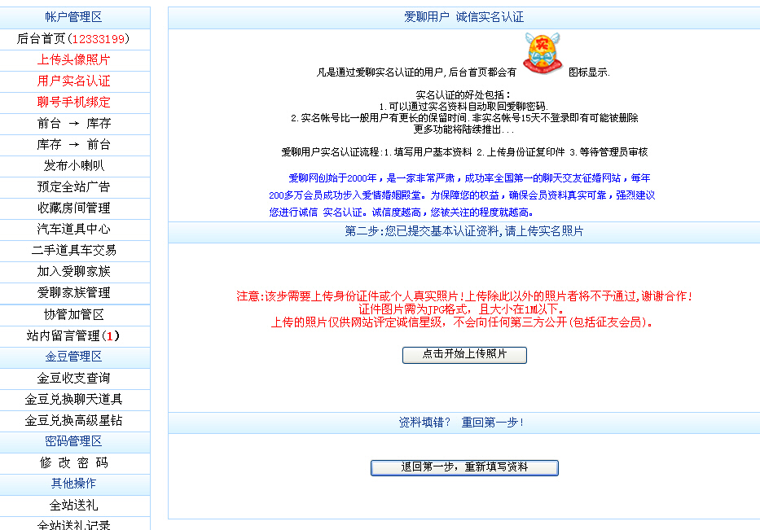Select 用户实名认证 in sidebar
This screenshot has height=530, width=760.
[73, 81]
